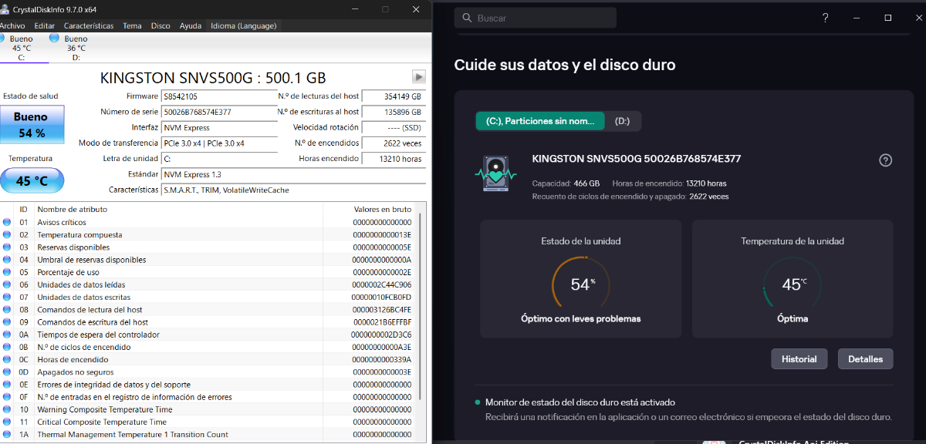Click the 45 °C temperature button in CrystalDiskInfo

(32, 180)
